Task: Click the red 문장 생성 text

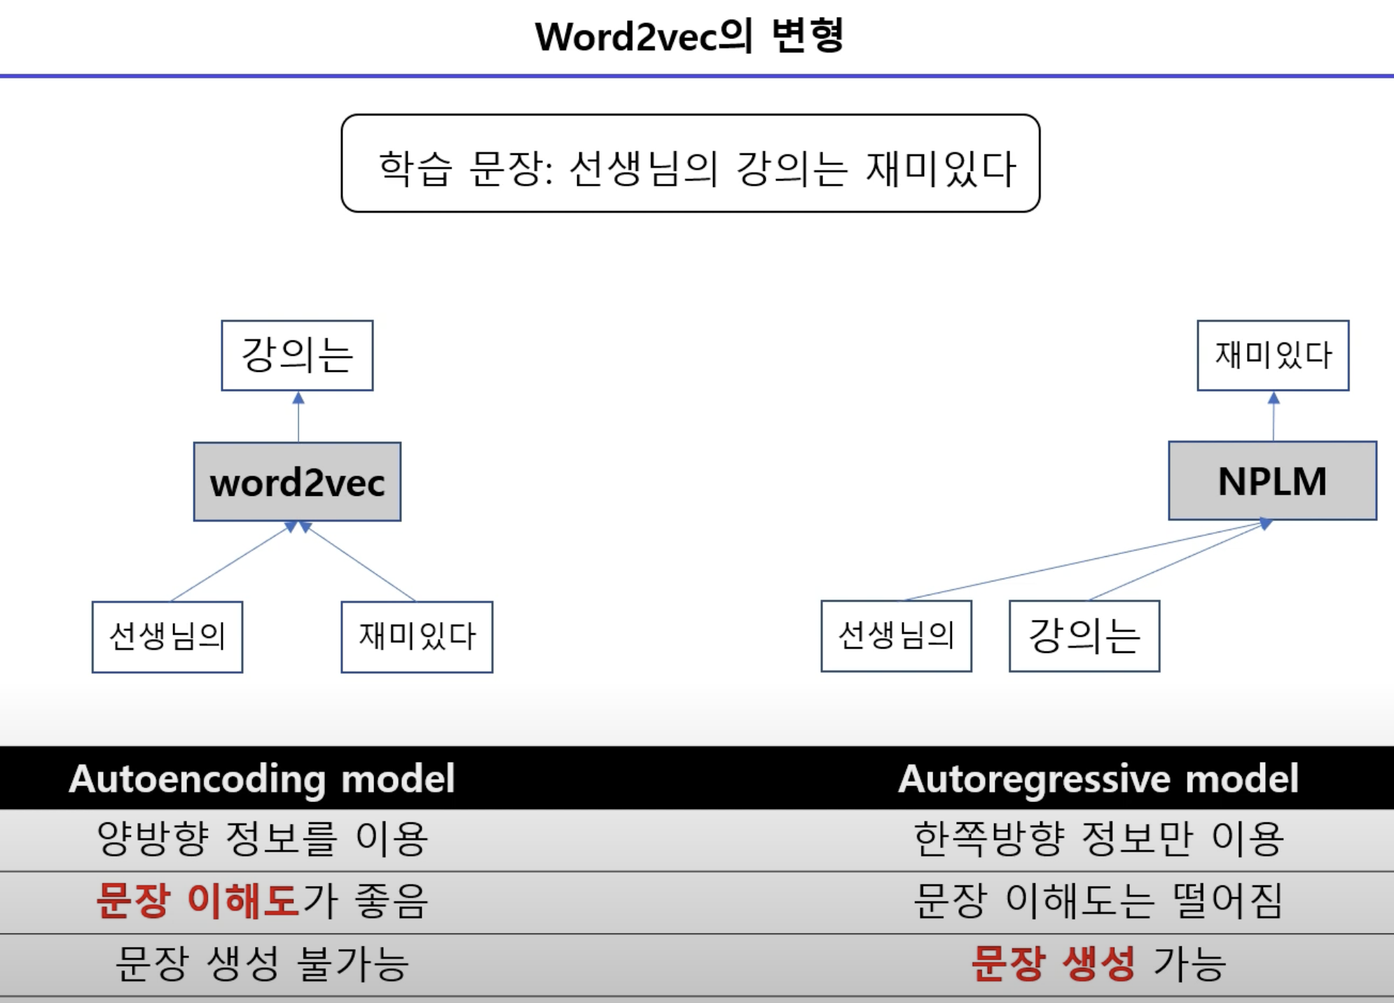Action: (x=1052, y=964)
